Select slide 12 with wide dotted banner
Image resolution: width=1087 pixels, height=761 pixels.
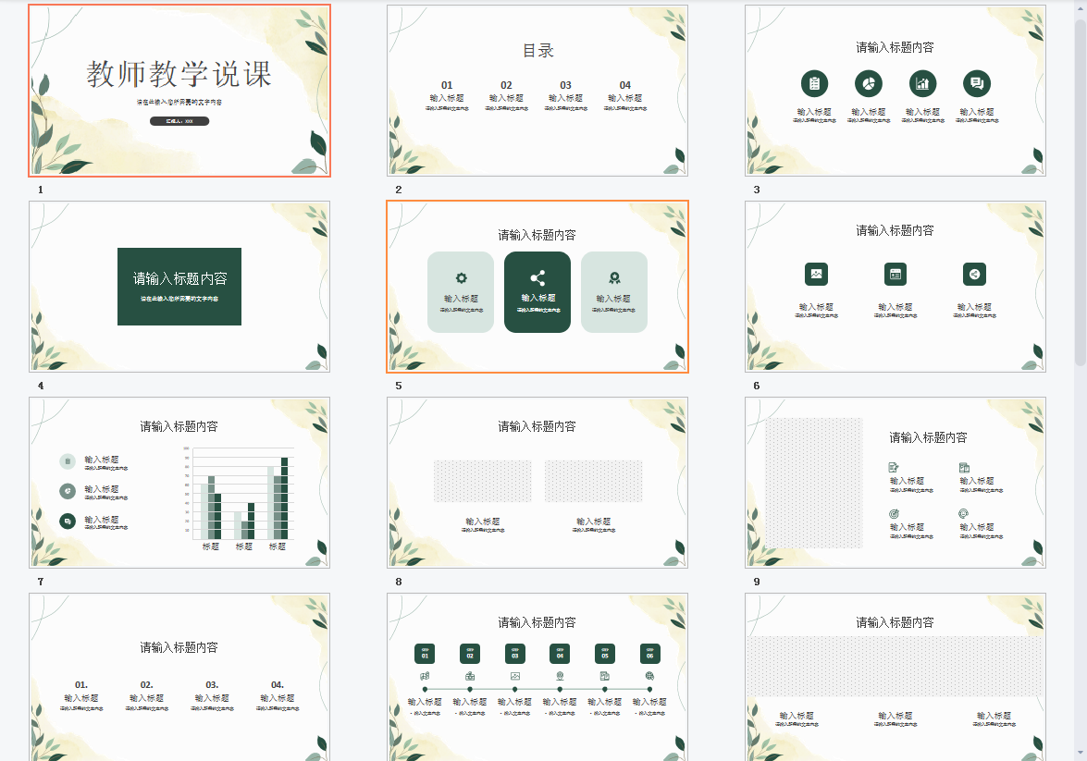click(x=895, y=677)
